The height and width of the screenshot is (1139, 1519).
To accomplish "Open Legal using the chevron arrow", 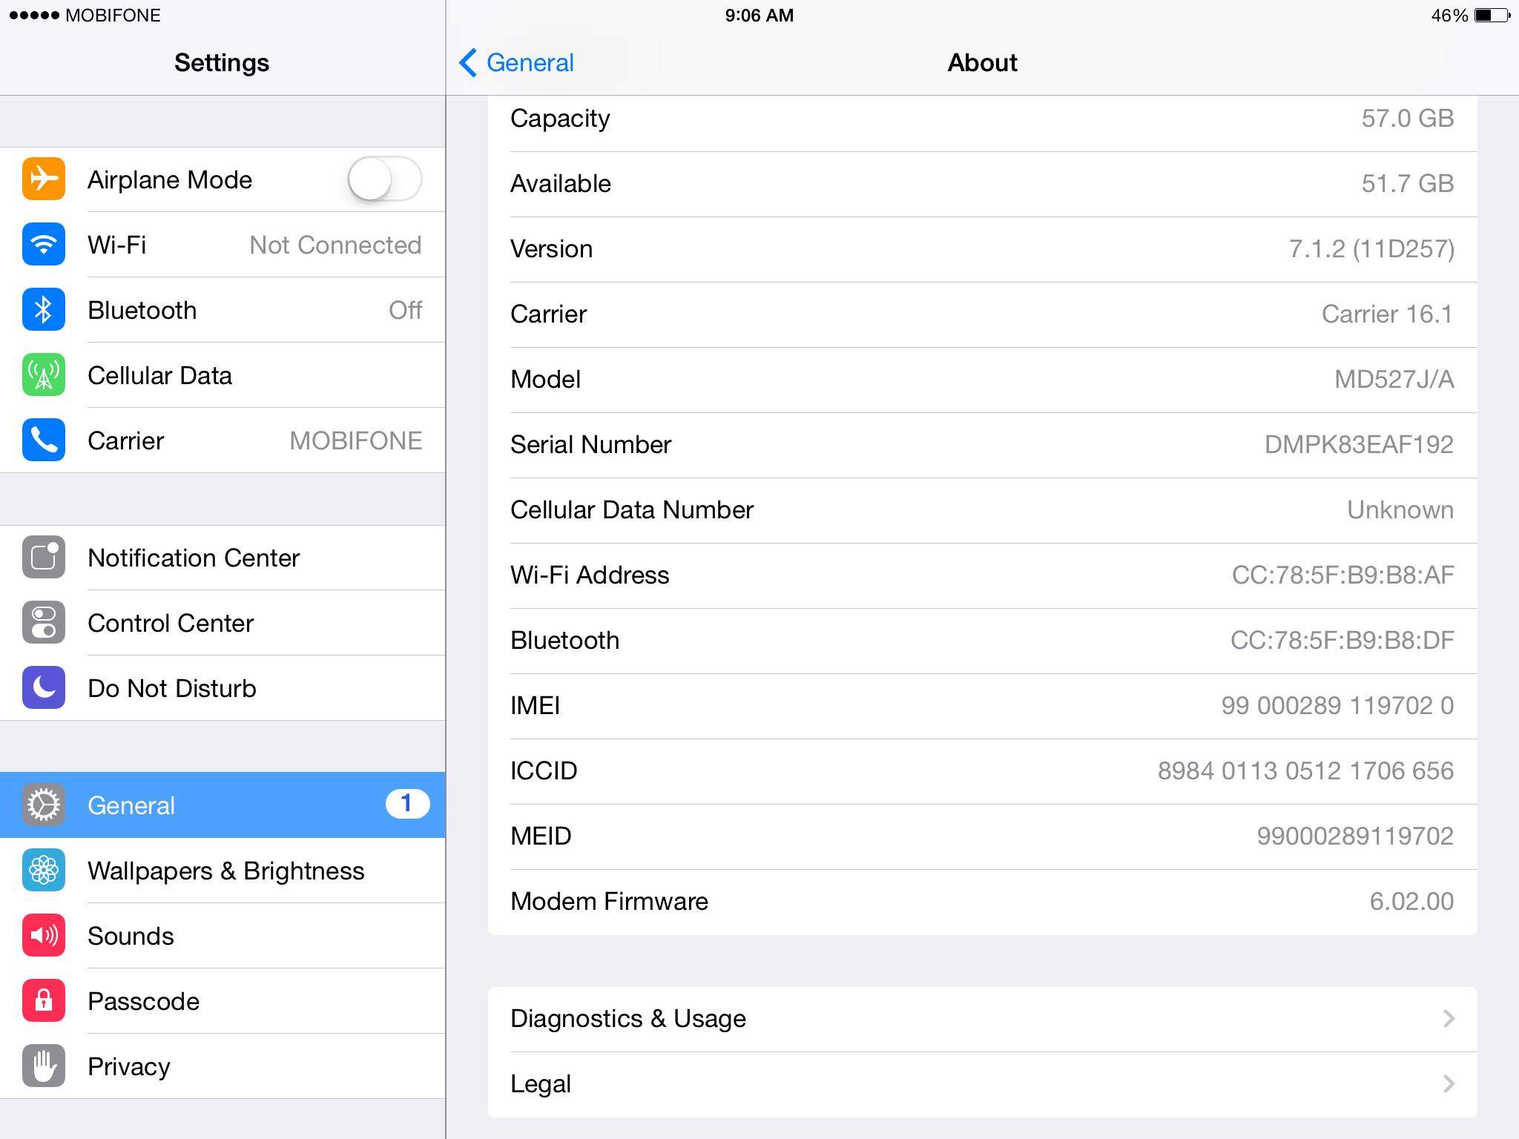I will tap(1448, 1083).
